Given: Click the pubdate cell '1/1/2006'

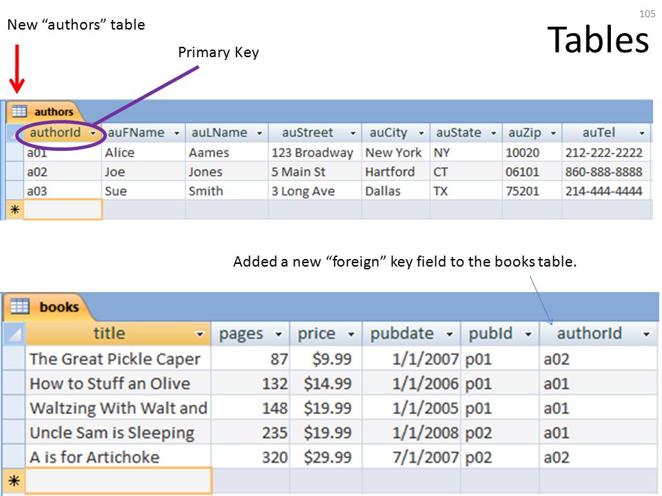Looking at the screenshot, I should click(x=411, y=384).
